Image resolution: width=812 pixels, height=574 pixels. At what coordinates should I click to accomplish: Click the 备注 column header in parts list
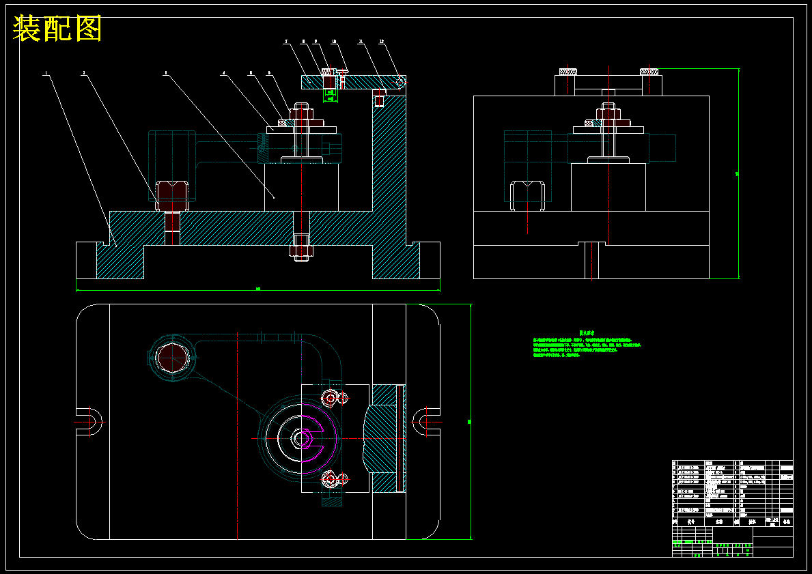pyautogui.click(x=787, y=522)
